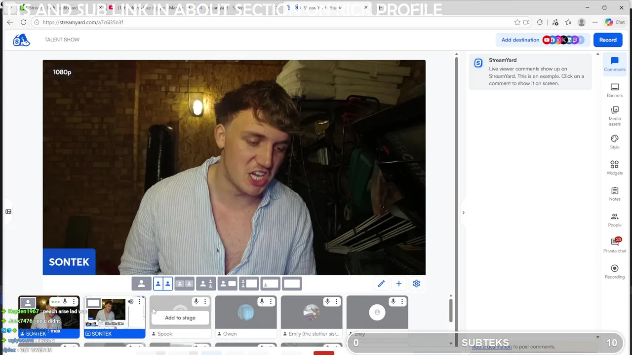The width and height of the screenshot is (632, 355).
Task: Open crilly's three-dot options menu
Action: pyautogui.click(x=402, y=301)
